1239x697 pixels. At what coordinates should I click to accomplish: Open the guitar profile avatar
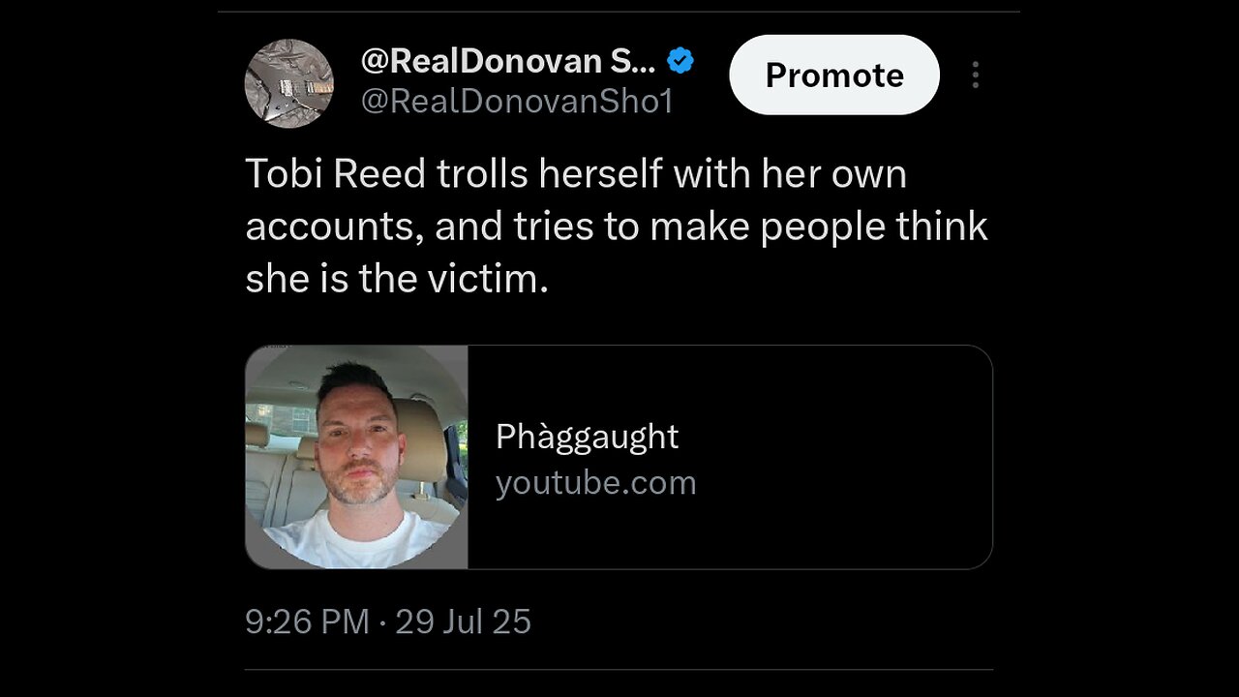(x=289, y=83)
